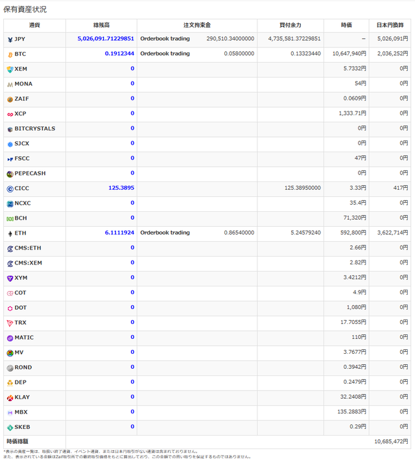This screenshot has width=415, height=464.
Task: Select the 通貨 column header
Action: (x=34, y=25)
